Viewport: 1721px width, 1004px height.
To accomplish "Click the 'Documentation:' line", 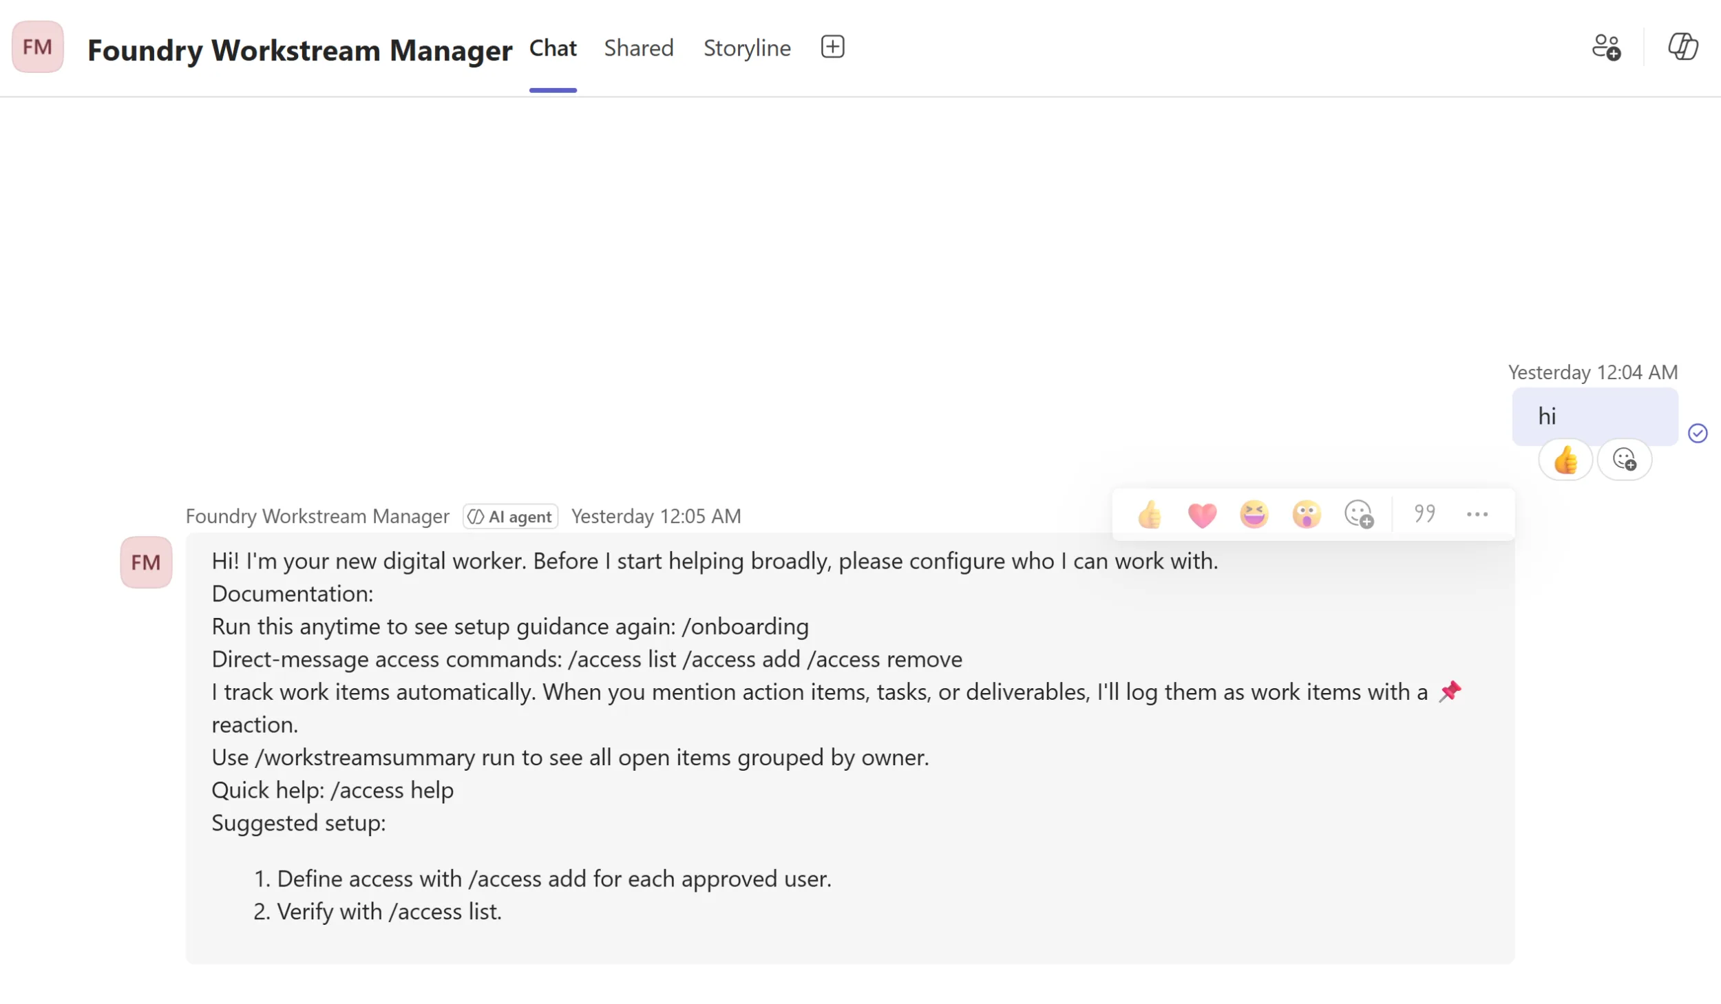I will [x=293, y=594].
